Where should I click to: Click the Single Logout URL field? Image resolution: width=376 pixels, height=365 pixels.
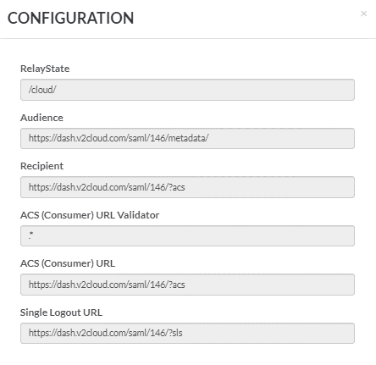[x=187, y=333]
